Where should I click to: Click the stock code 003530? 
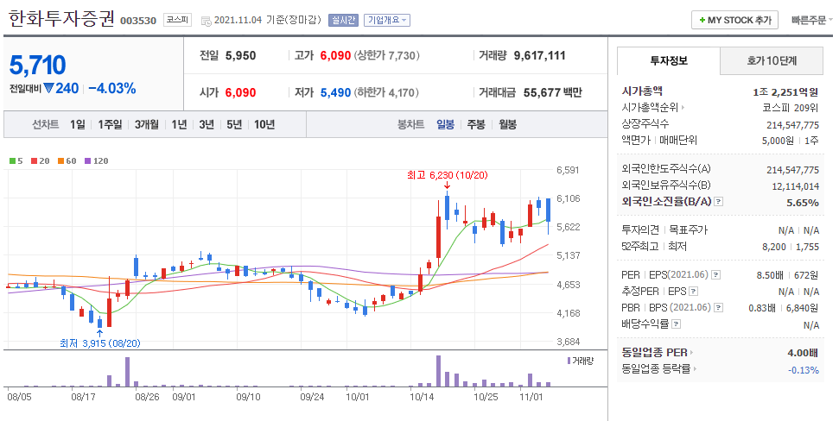coord(138,21)
